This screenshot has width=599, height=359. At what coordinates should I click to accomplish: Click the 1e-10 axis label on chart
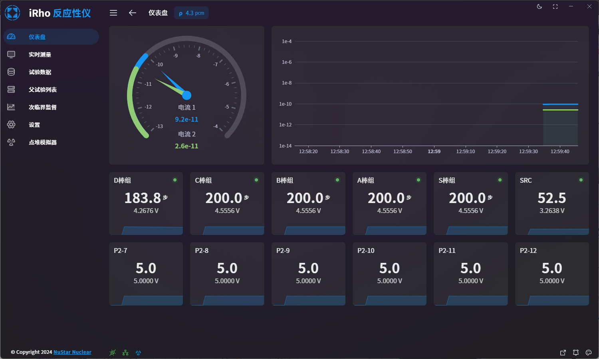[x=285, y=104]
